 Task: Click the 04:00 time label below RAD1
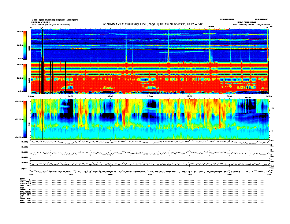point(71,96)
